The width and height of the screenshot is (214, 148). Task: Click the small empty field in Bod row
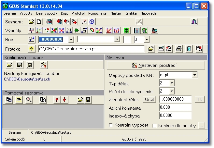127,40
